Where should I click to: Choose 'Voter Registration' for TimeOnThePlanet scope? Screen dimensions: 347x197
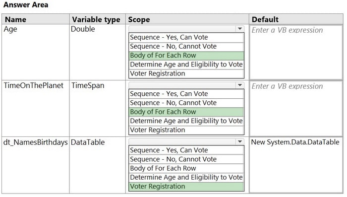[x=186, y=130]
